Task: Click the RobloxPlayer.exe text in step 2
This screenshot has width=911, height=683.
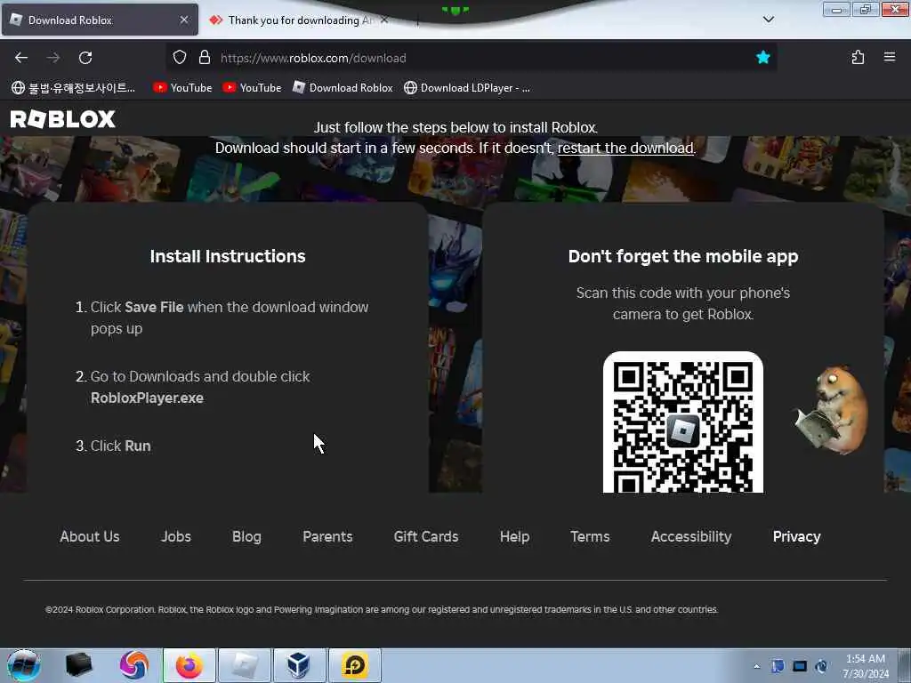Action: (x=147, y=398)
